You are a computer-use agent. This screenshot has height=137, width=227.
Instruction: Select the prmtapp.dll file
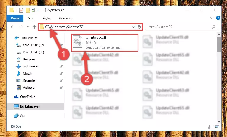104,42
